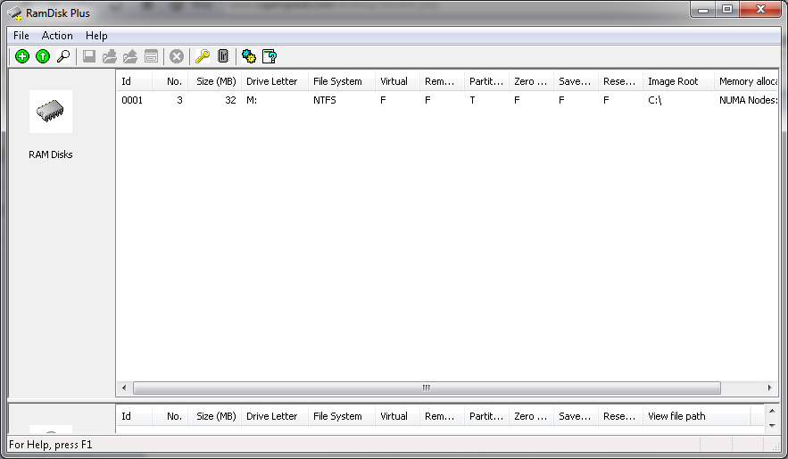Click the memory chip icon in toolbar
This screenshot has height=459, width=788.
223,56
